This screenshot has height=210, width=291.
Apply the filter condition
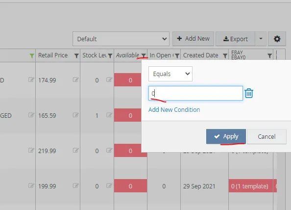point(226,136)
